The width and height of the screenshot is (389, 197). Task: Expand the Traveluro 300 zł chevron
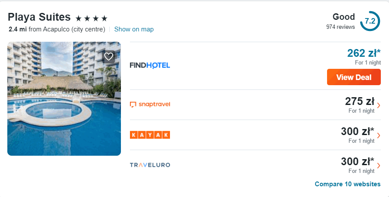coord(379,166)
